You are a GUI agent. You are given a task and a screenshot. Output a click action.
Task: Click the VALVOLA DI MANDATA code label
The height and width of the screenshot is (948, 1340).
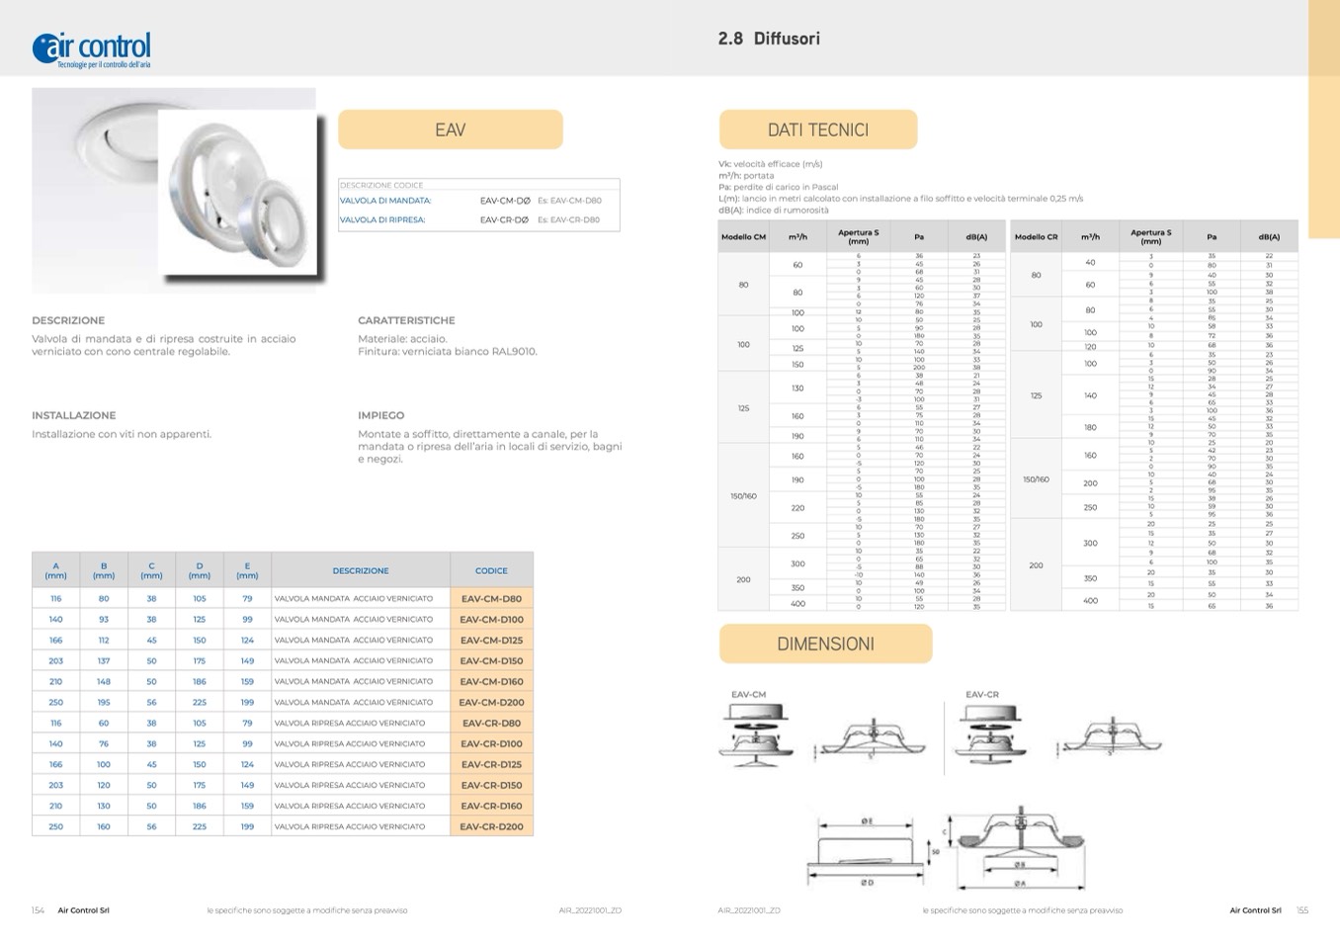(x=385, y=201)
